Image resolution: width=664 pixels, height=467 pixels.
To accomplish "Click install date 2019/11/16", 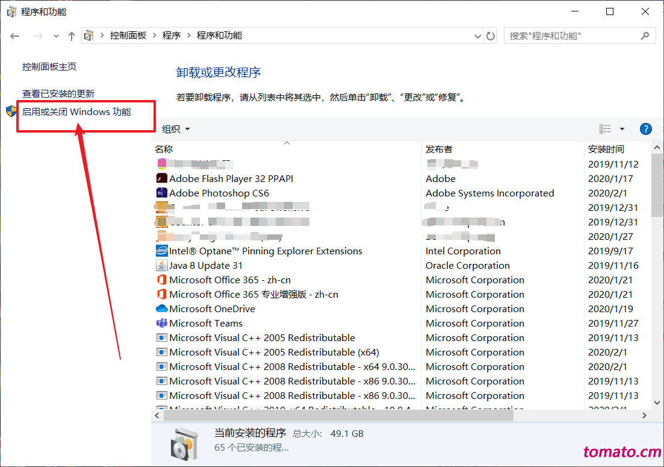I will (613, 266).
